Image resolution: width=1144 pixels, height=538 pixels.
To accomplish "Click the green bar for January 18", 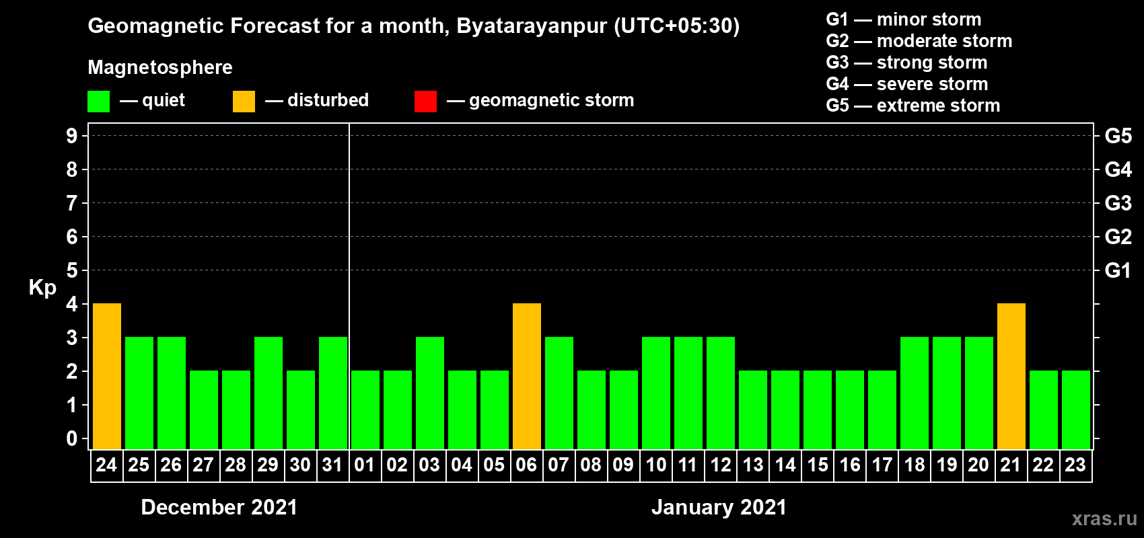I will (x=915, y=393).
